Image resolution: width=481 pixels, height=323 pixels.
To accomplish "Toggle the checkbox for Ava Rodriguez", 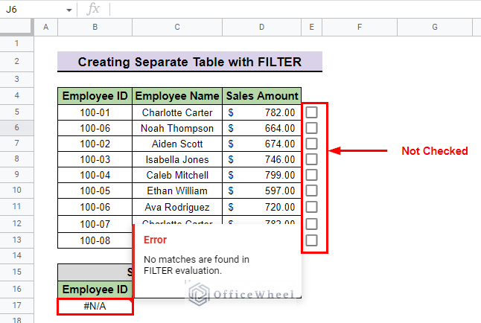I will tap(311, 207).
